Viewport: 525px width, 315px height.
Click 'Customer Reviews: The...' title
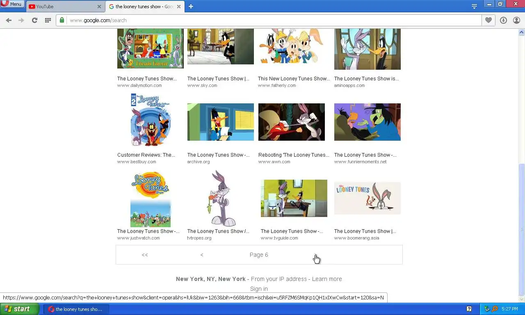coord(146,155)
